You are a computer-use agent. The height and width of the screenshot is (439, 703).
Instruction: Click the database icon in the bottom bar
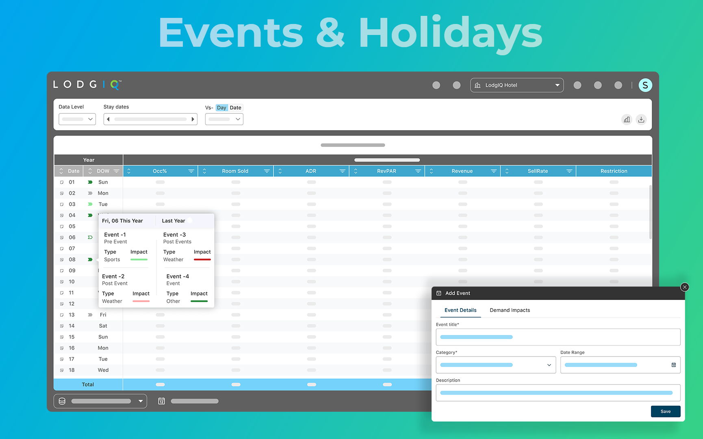[x=62, y=401]
